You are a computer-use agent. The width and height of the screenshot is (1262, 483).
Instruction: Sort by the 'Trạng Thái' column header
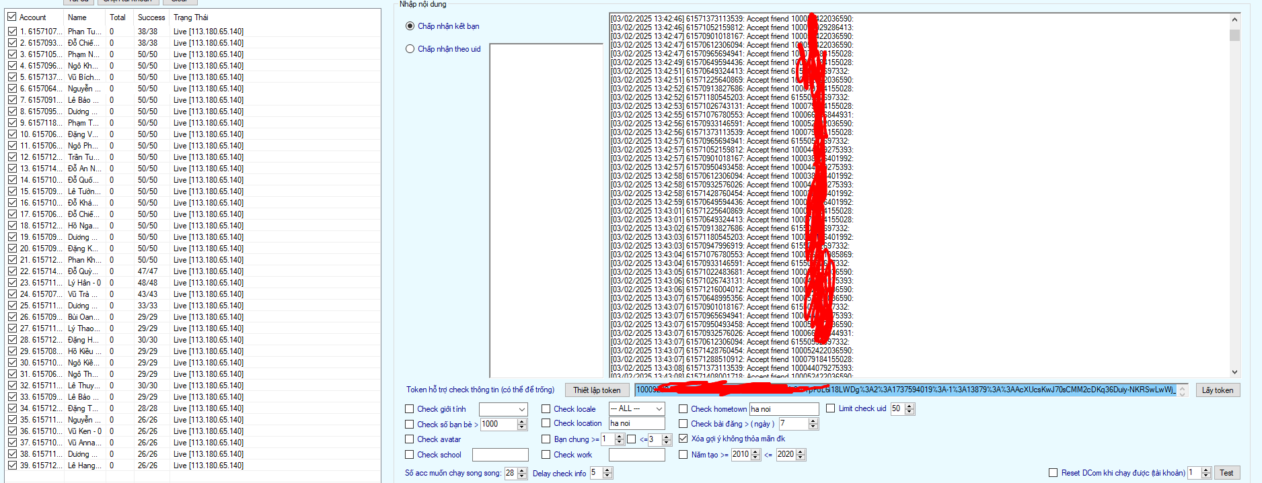(x=191, y=17)
